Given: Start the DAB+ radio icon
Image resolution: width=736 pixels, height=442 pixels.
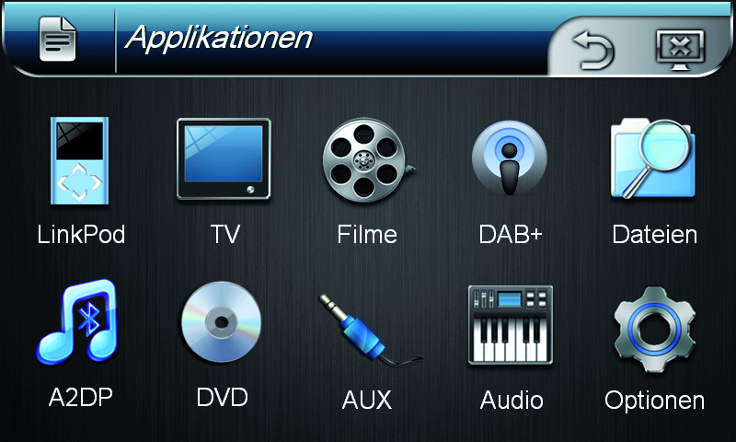Looking at the screenshot, I should pyautogui.click(x=510, y=157).
